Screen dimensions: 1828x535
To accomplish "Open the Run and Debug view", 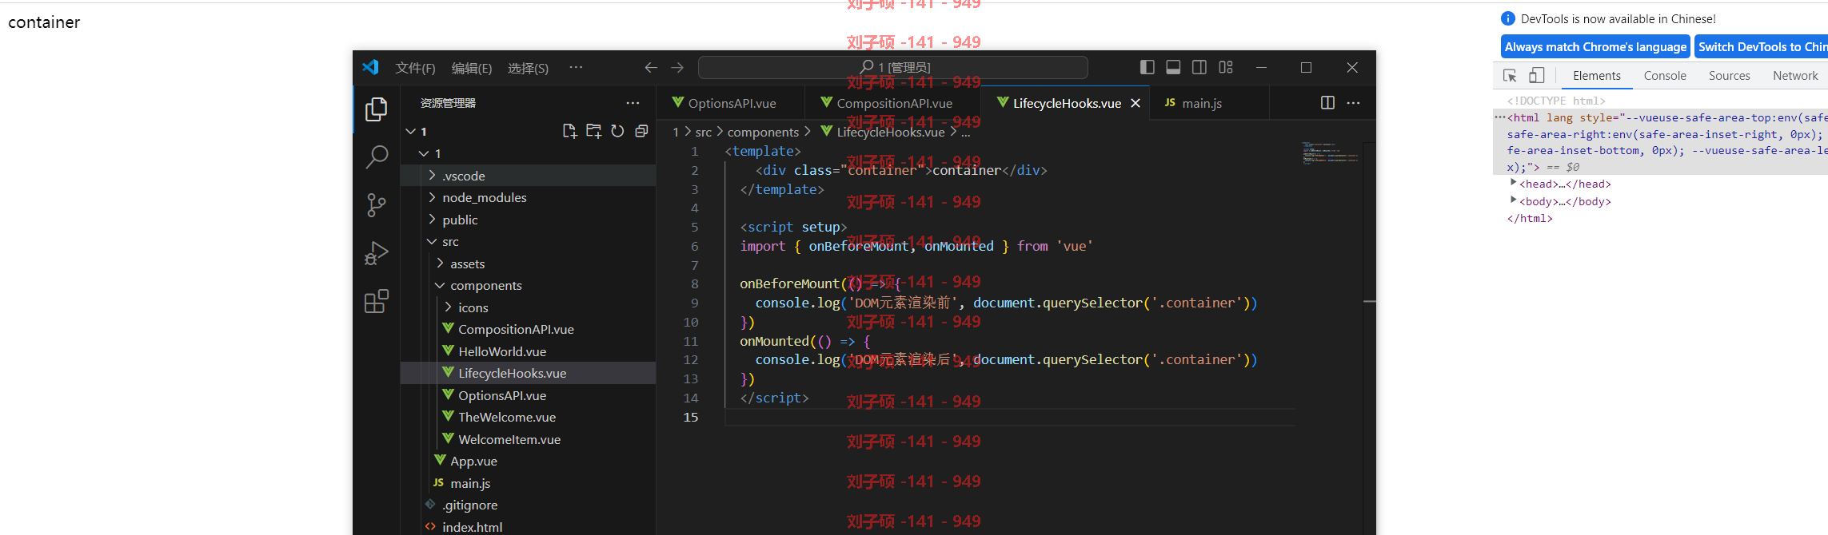I will click(x=376, y=253).
